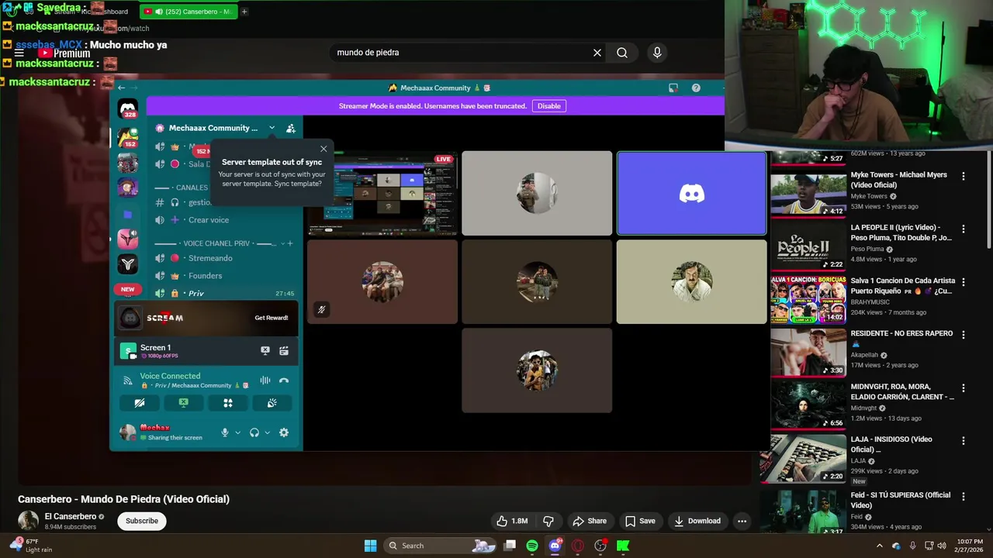993x558 pixels.
Task: Start YouTube voice search with microphone
Action: click(657, 53)
